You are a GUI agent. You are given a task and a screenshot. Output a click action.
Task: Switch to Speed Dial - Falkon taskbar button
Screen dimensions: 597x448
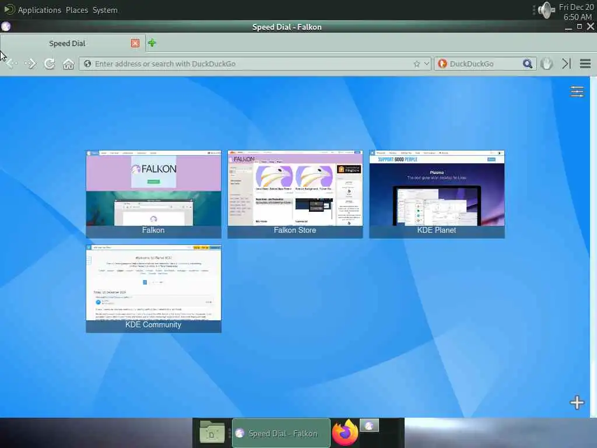tap(281, 433)
